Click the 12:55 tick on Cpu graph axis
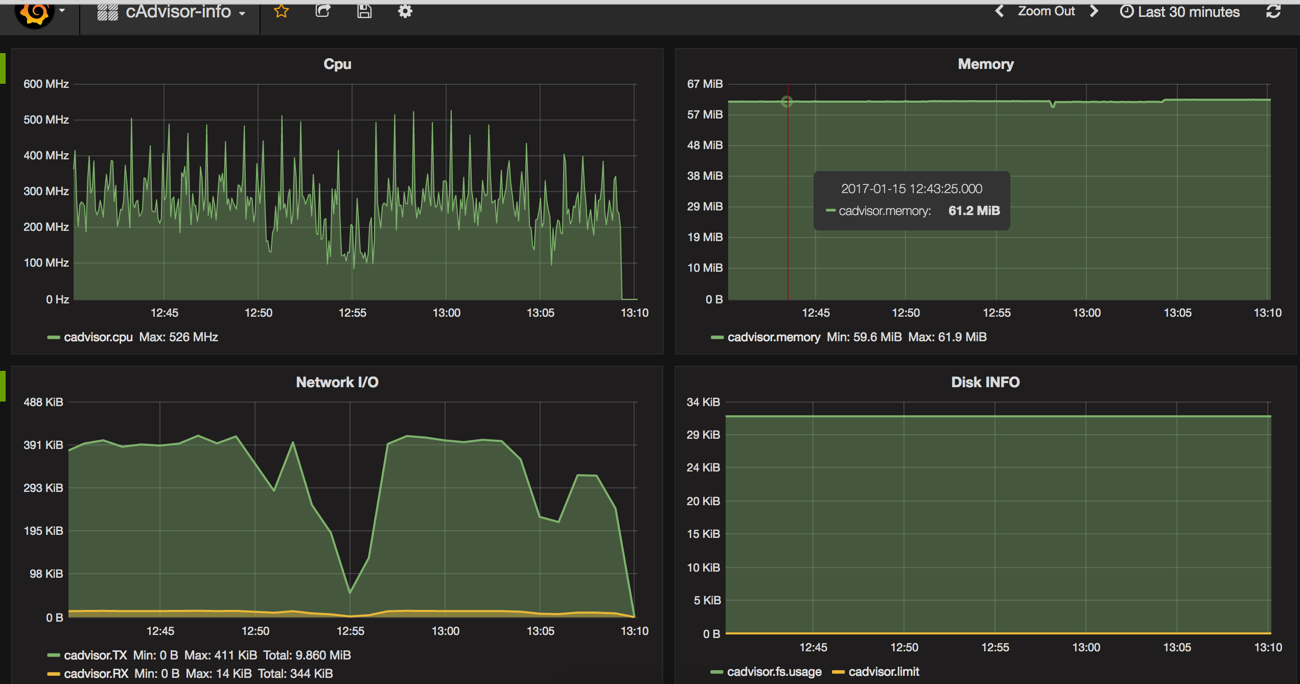Image resolution: width=1300 pixels, height=684 pixels. [352, 313]
